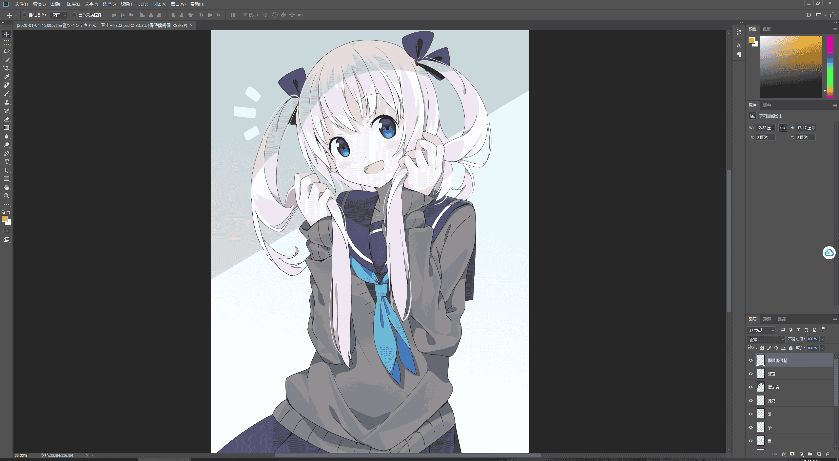Image resolution: width=839 pixels, height=461 pixels.
Task: Select the Pen tool
Action: click(7, 153)
